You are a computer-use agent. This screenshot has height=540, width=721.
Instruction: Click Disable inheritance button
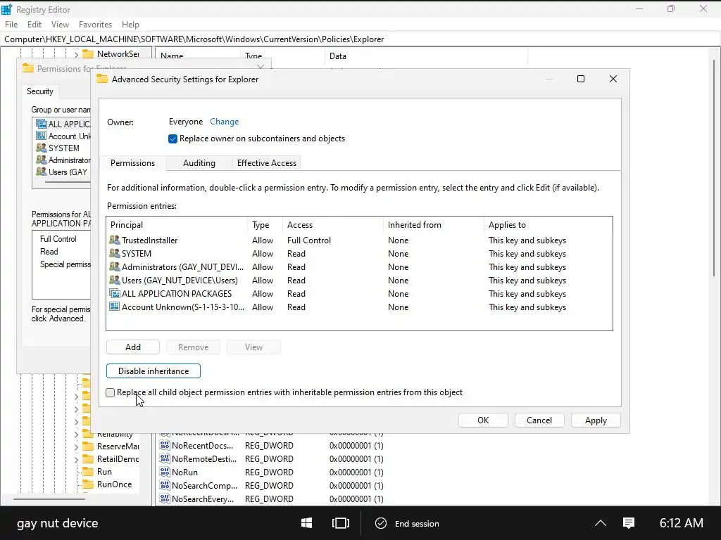(153, 371)
